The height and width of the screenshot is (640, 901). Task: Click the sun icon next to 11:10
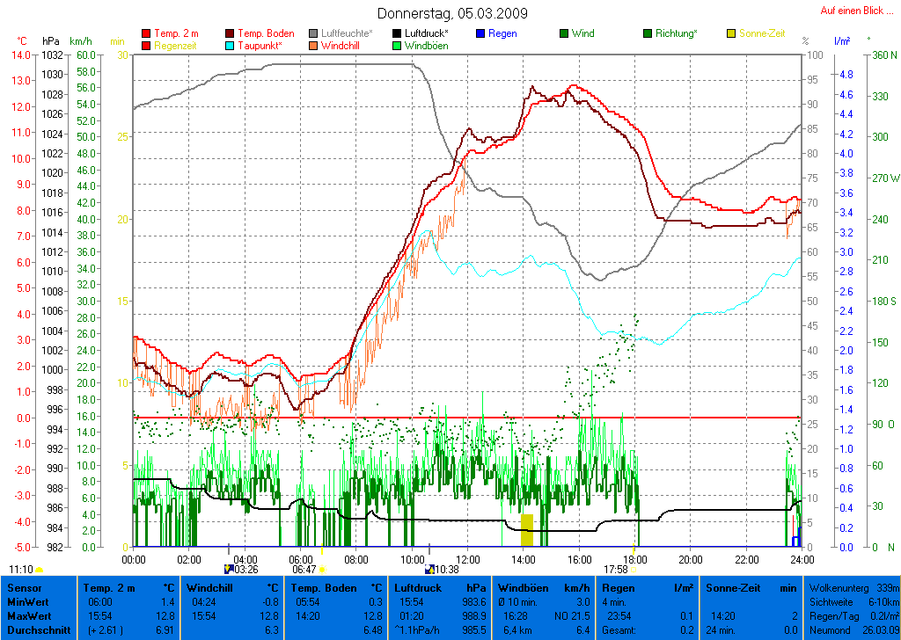click(x=40, y=570)
